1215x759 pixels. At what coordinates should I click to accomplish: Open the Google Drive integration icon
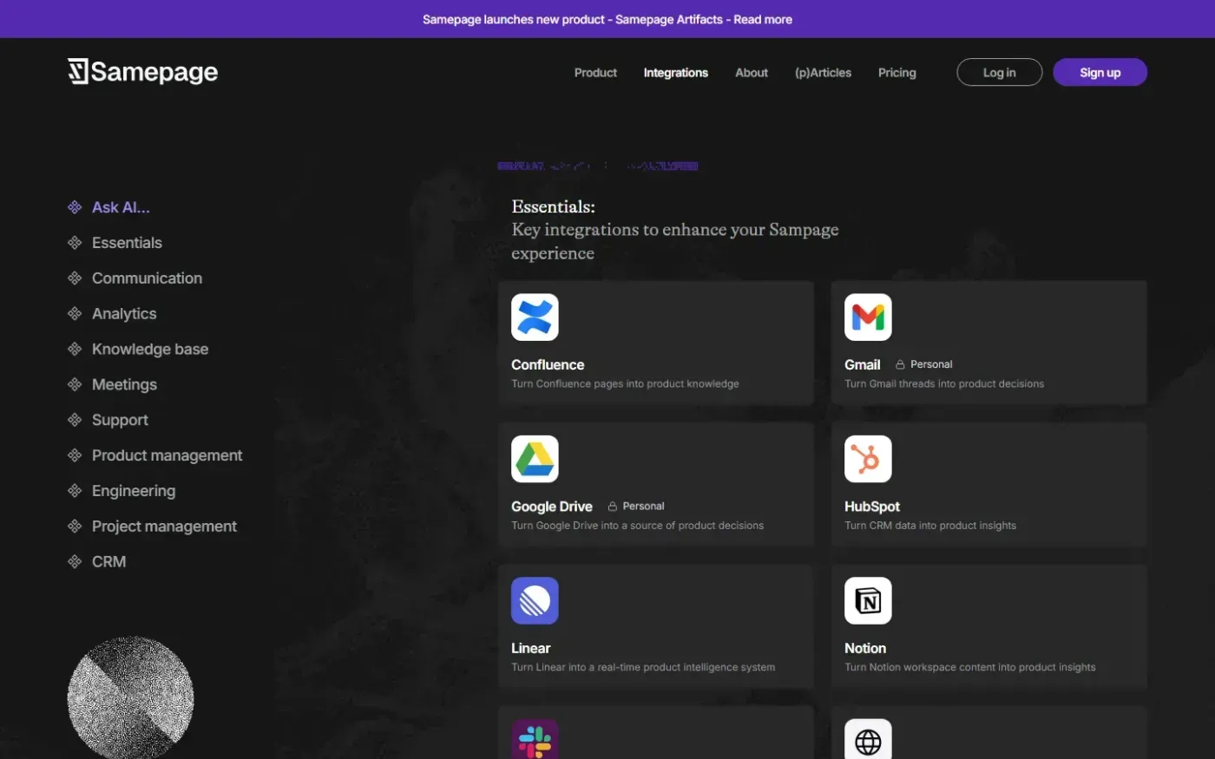pyautogui.click(x=535, y=459)
